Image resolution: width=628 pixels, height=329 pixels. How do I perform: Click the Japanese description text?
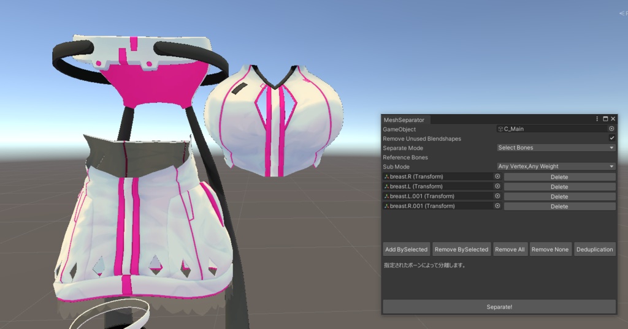424,265
